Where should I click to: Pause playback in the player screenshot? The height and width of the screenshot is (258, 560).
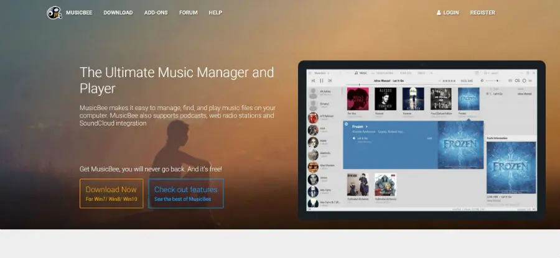tap(322, 81)
